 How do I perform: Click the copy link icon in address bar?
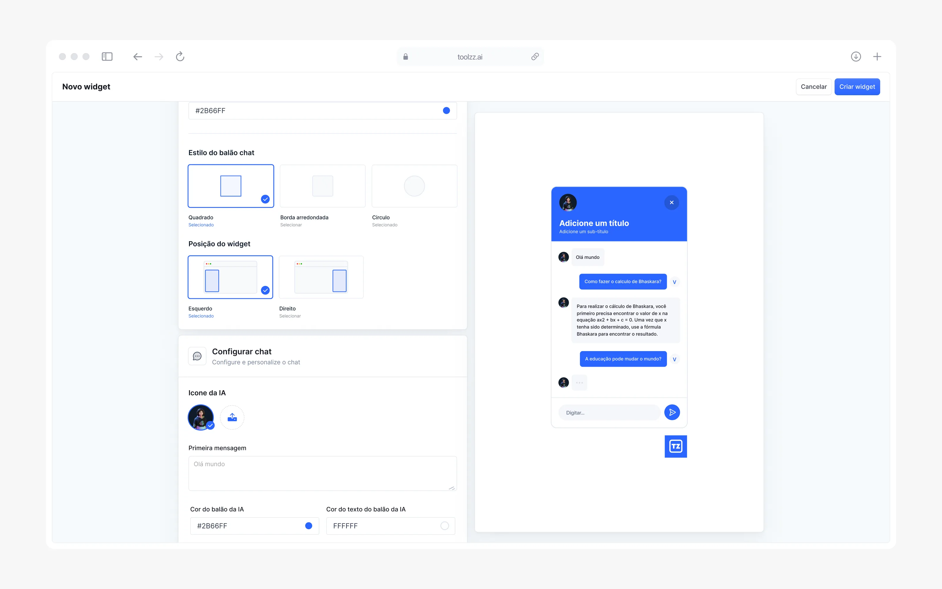[x=535, y=57]
